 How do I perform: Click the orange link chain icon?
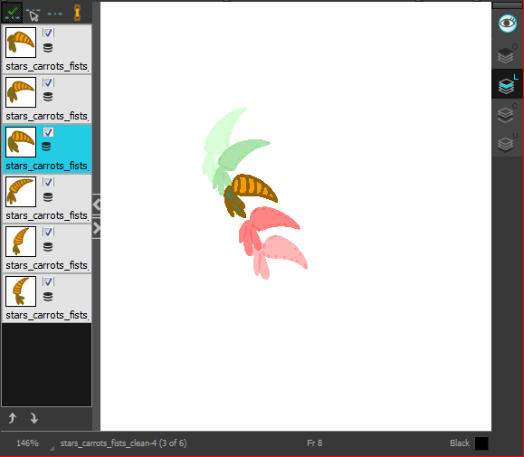point(77,13)
